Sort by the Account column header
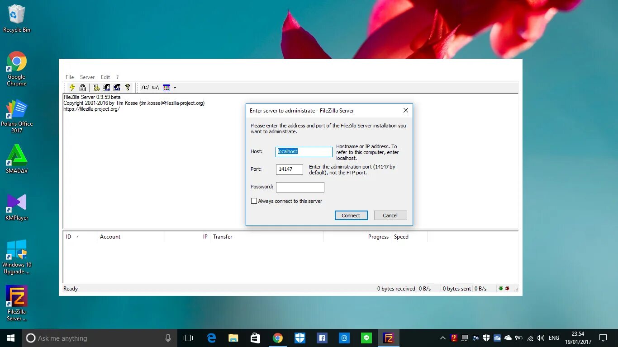618x347 pixels. point(131,237)
